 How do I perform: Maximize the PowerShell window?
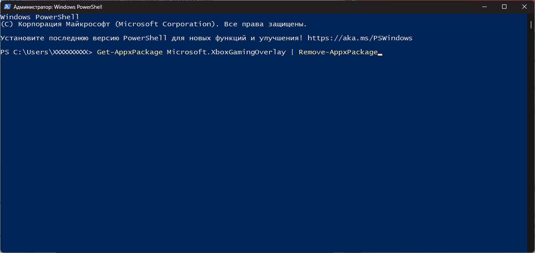504,7
